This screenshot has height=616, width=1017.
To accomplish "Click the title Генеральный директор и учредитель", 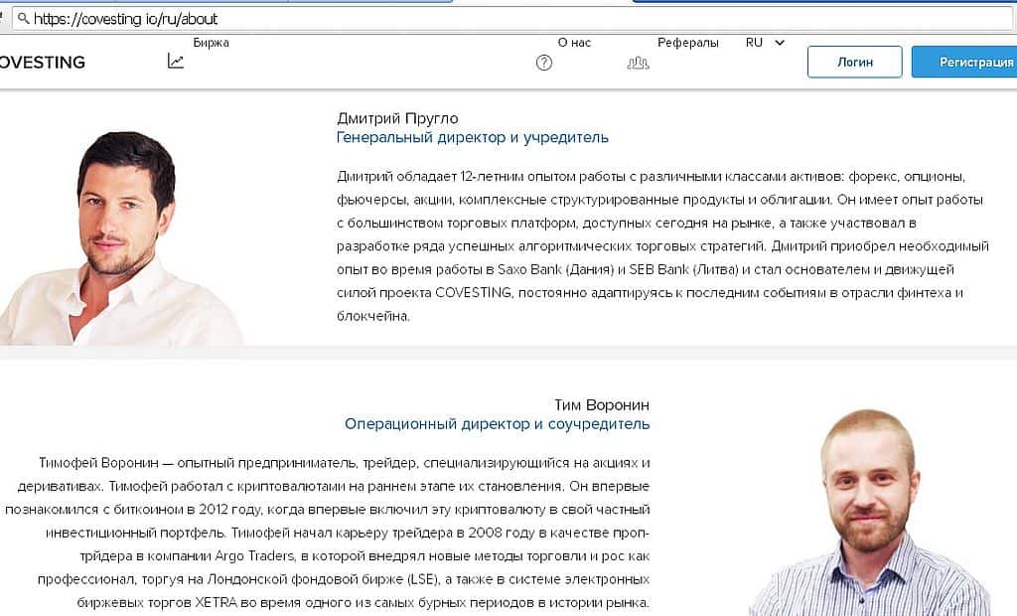I will coord(472,138).
